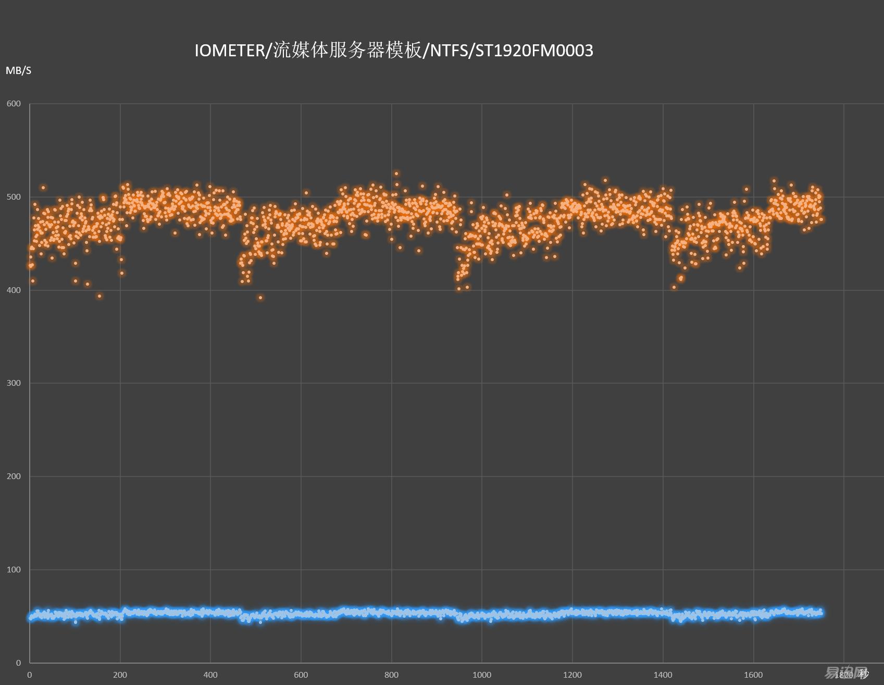Click the y-axis label 300

point(14,383)
